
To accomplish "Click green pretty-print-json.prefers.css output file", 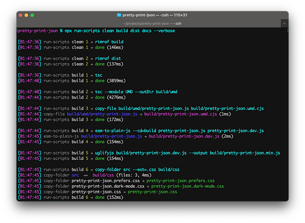I will pyautogui.click(x=181, y=181).
